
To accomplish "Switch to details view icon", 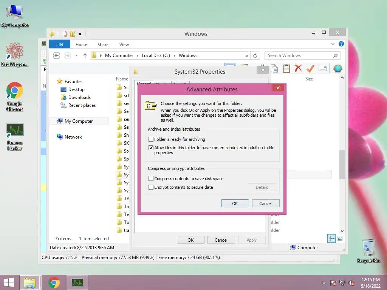I will (x=331, y=239).
